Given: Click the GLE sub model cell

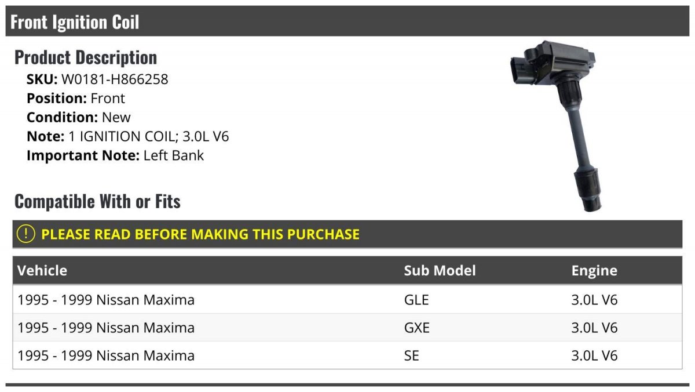Looking at the screenshot, I should coord(416,300).
